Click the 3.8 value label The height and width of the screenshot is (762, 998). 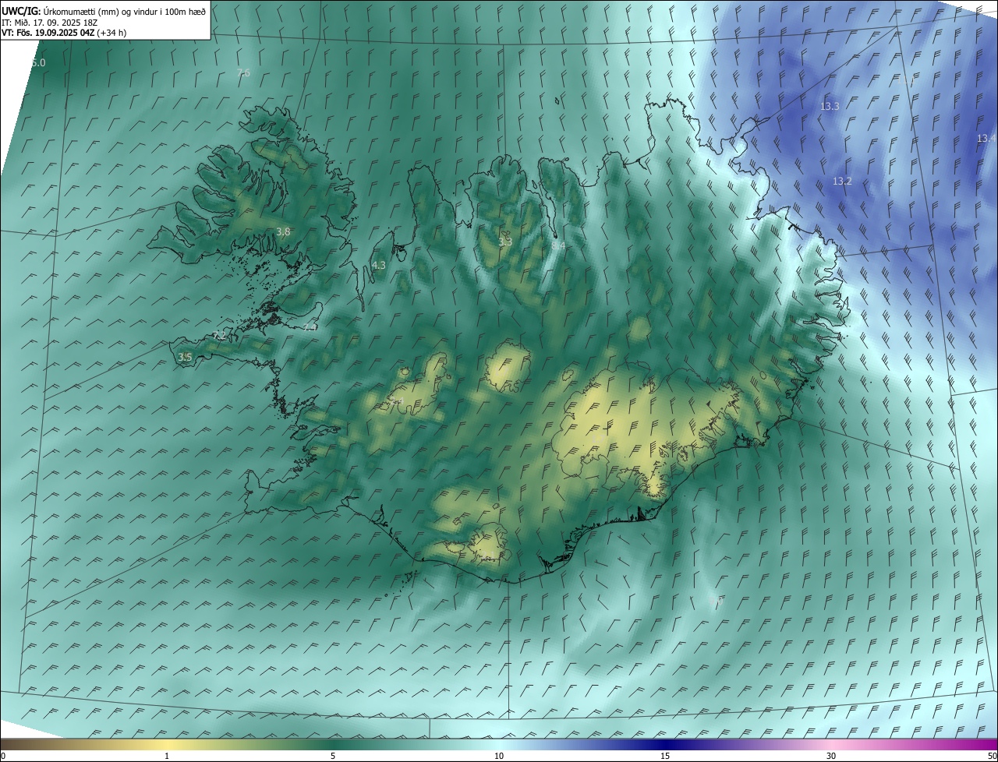283,231
